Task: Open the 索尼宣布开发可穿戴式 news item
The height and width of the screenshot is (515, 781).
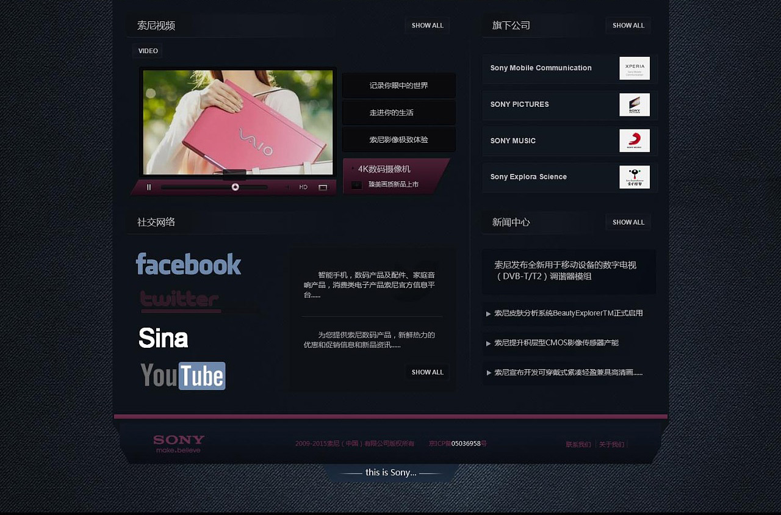Action: 569,372
